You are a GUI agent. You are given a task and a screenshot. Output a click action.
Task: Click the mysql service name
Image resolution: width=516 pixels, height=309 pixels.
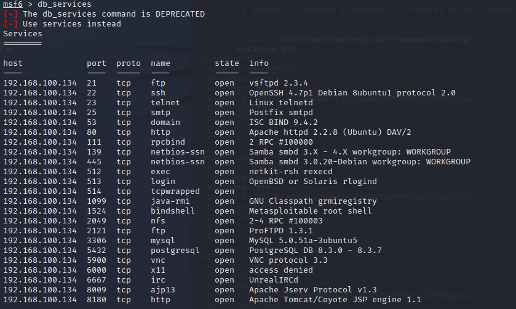pyautogui.click(x=163, y=241)
